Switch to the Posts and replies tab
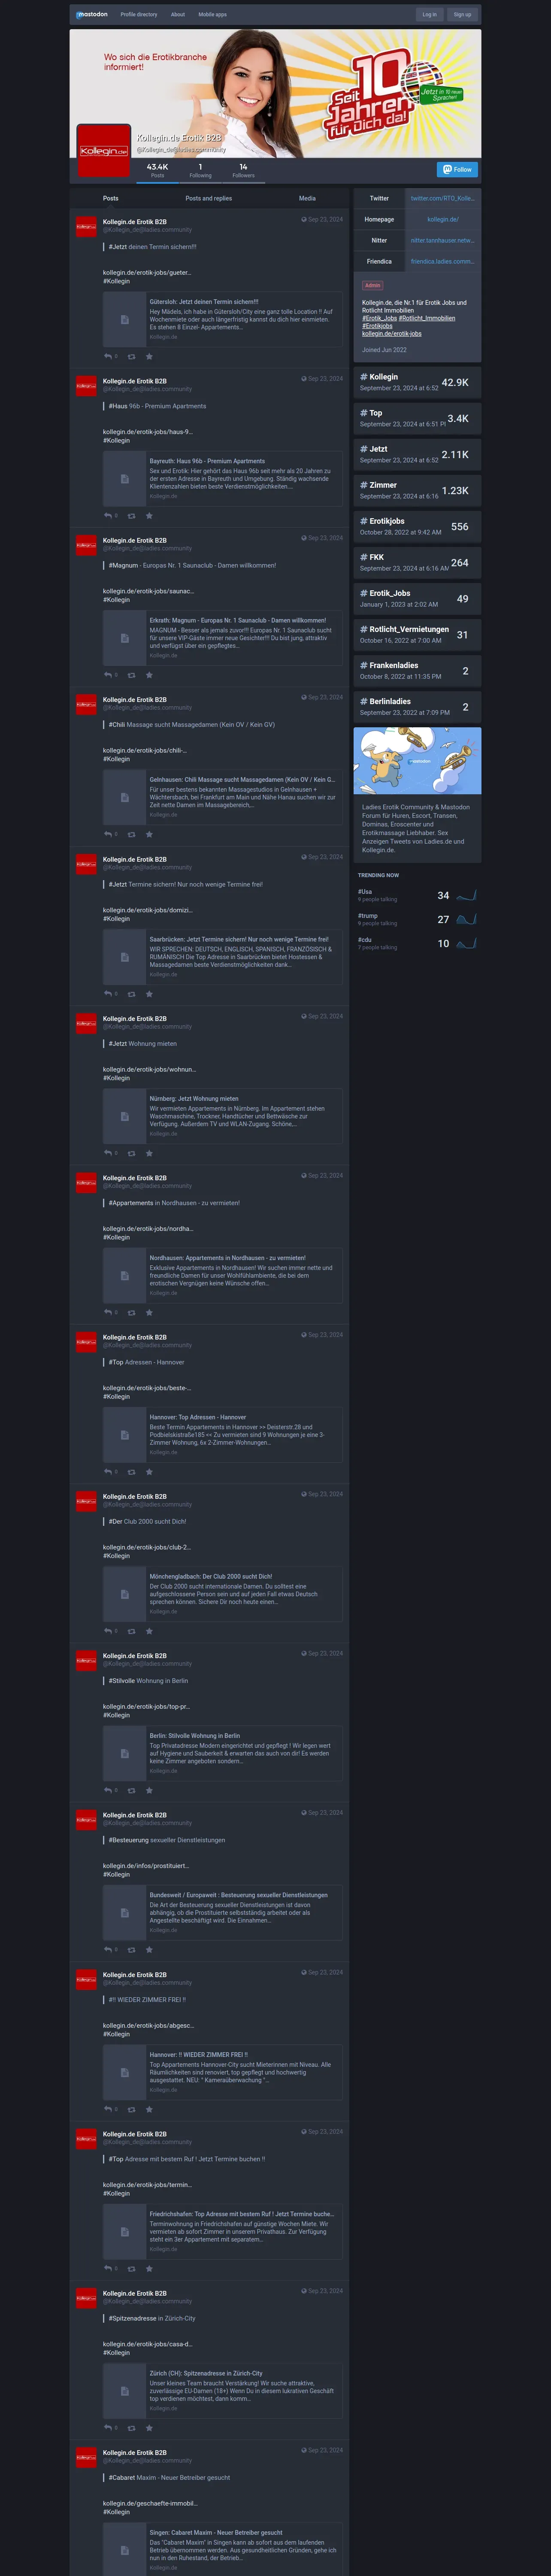The width and height of the screenshot is (551, 2576). pos(208,198)
